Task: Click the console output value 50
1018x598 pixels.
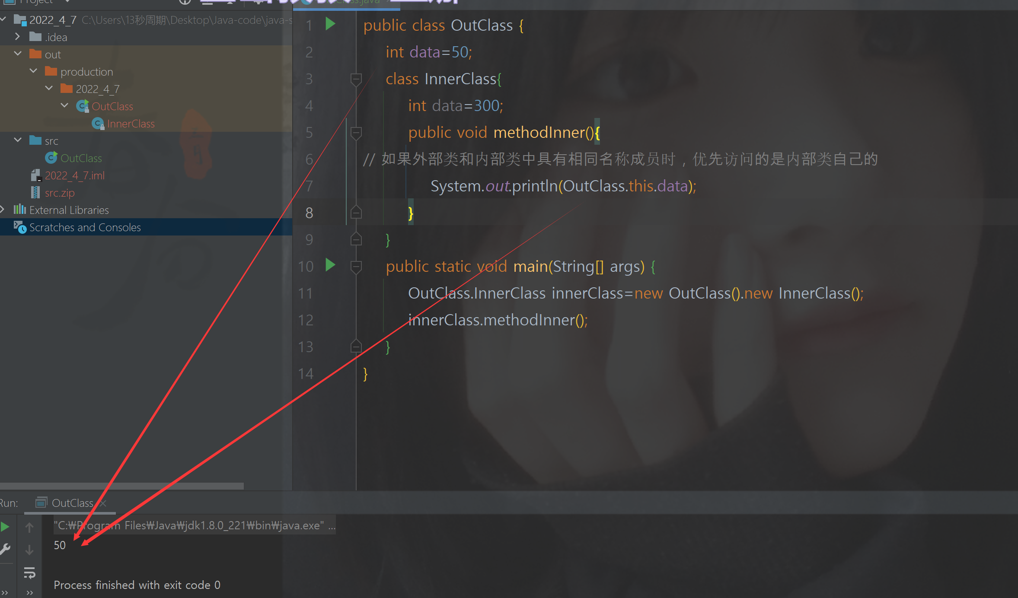Action: (60, 545)
